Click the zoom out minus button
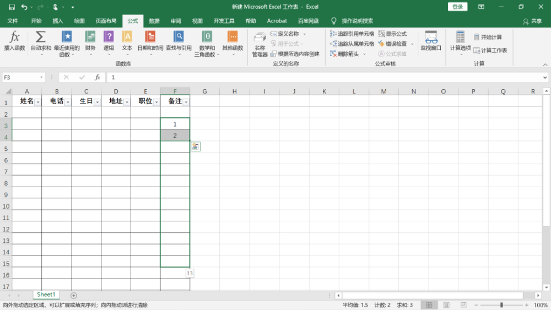The image size is (551, 310). coord(476,305)
